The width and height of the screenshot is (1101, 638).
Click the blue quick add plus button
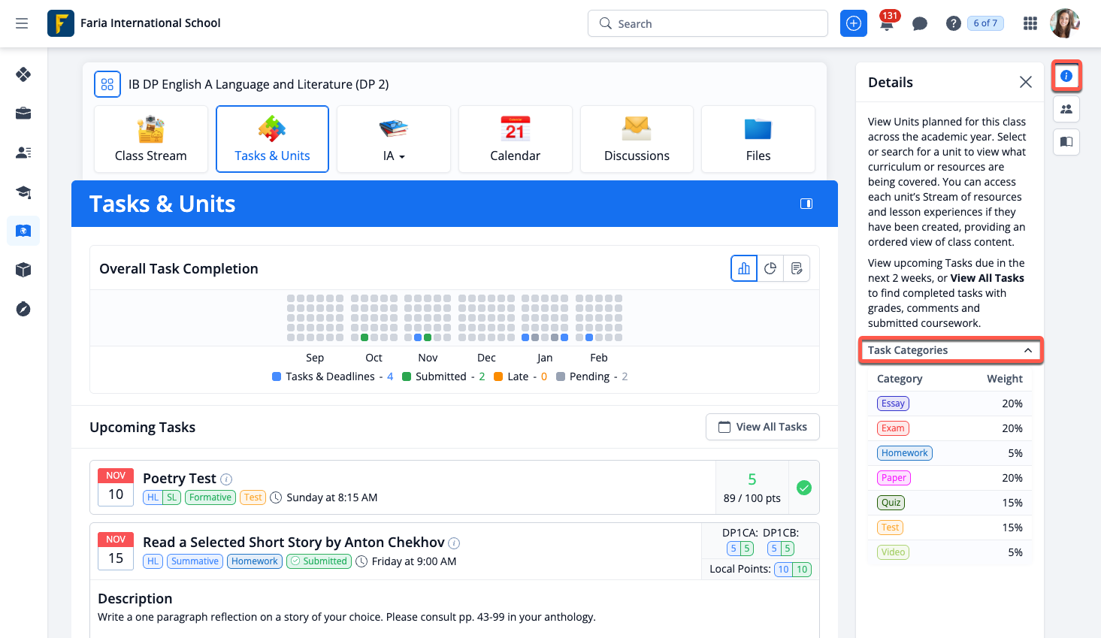[853, 23]
